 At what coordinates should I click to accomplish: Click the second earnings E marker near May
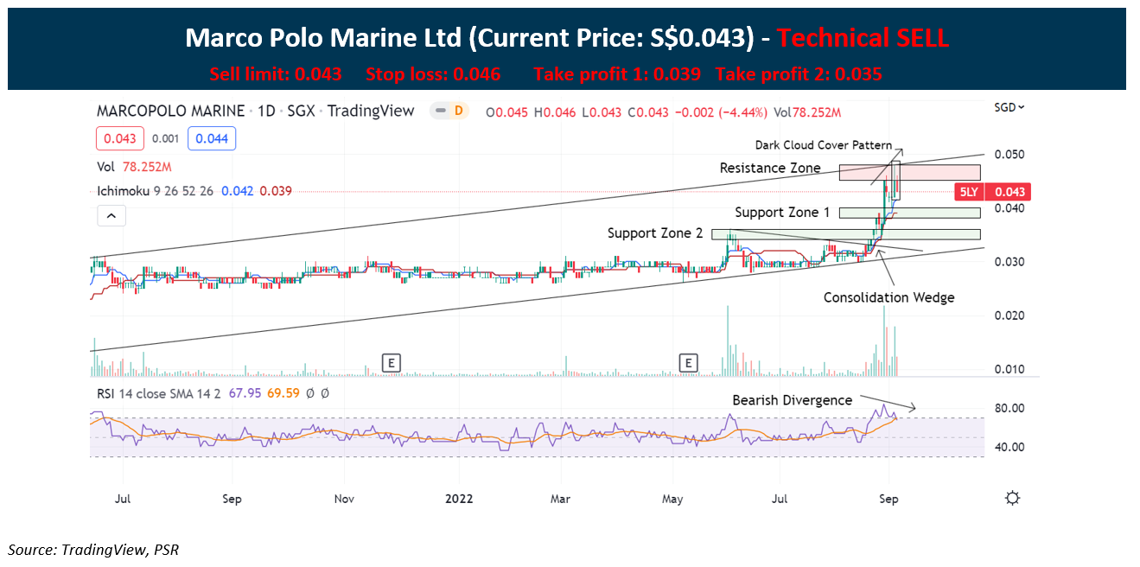pyautogui.click(x=689, y=363)
